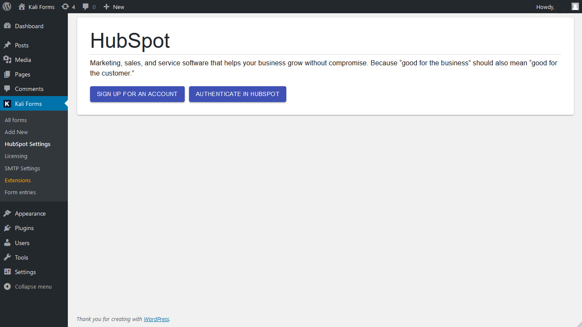Click the Comments icon in sidebar
Image resolution: width=582 pixels, height=327 pixels.
[x=7, y=89]
